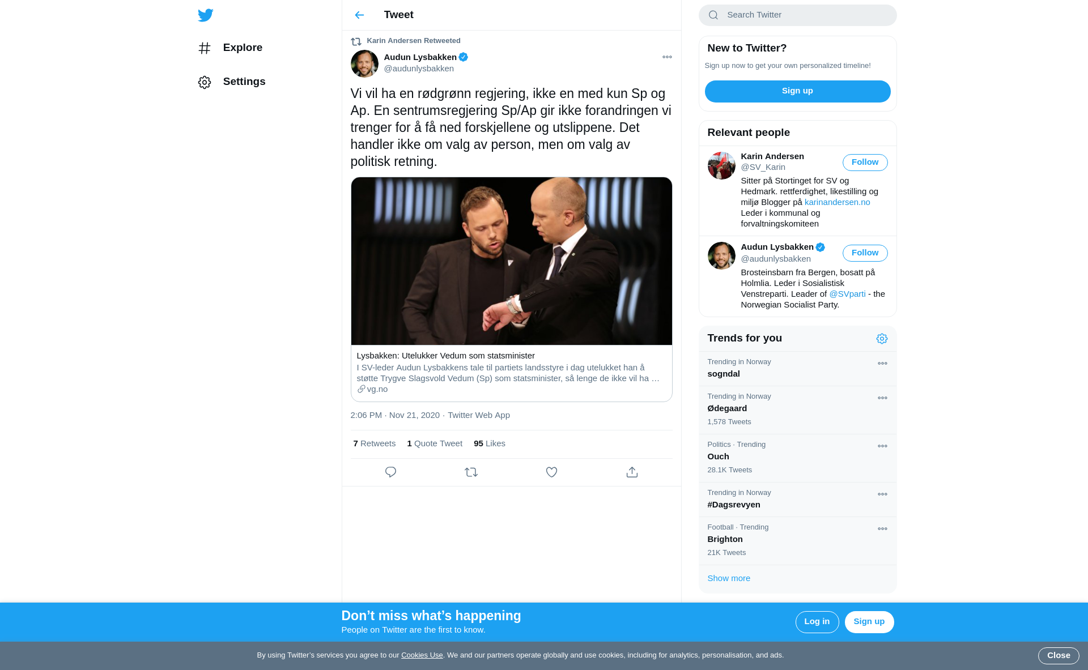
Task: Retweet using the retweet icon below tweet
Action: click(x=471, y=472)
